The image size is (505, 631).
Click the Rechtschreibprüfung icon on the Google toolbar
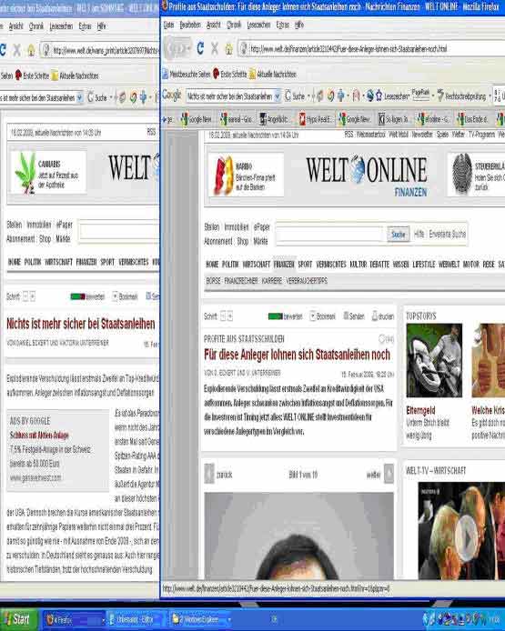point(440,95)
